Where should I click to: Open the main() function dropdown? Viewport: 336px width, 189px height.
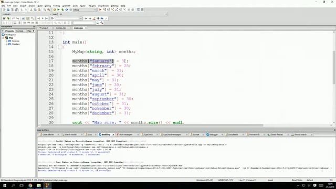pos(110,14)
